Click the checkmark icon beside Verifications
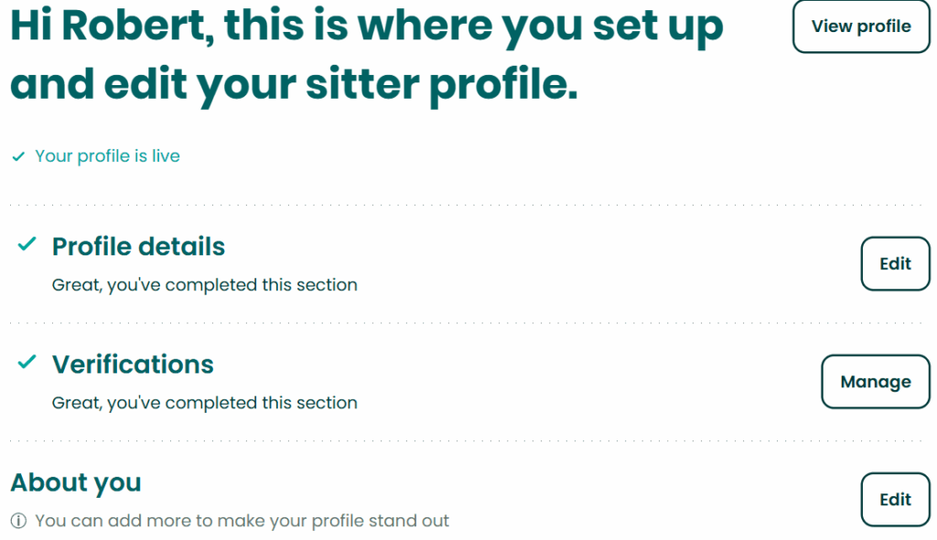The width and height of the screenshot is (937, 540). click(27, 362)
